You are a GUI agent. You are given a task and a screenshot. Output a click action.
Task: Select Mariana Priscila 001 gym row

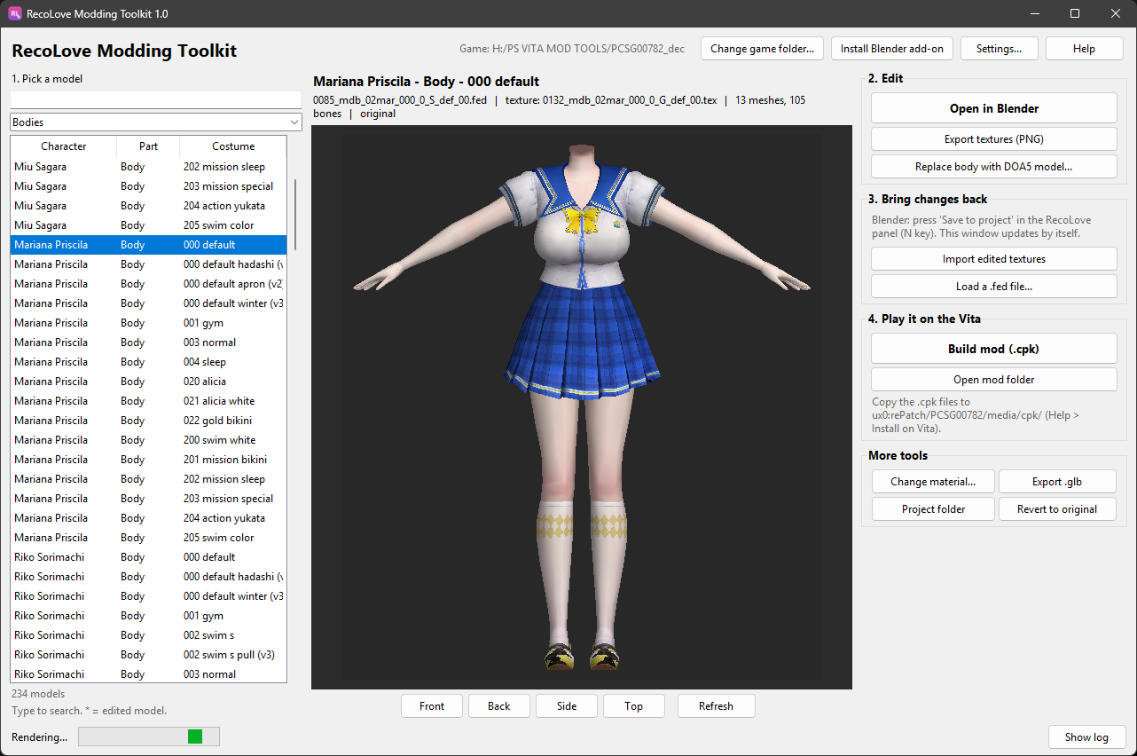tap(148, 323)
